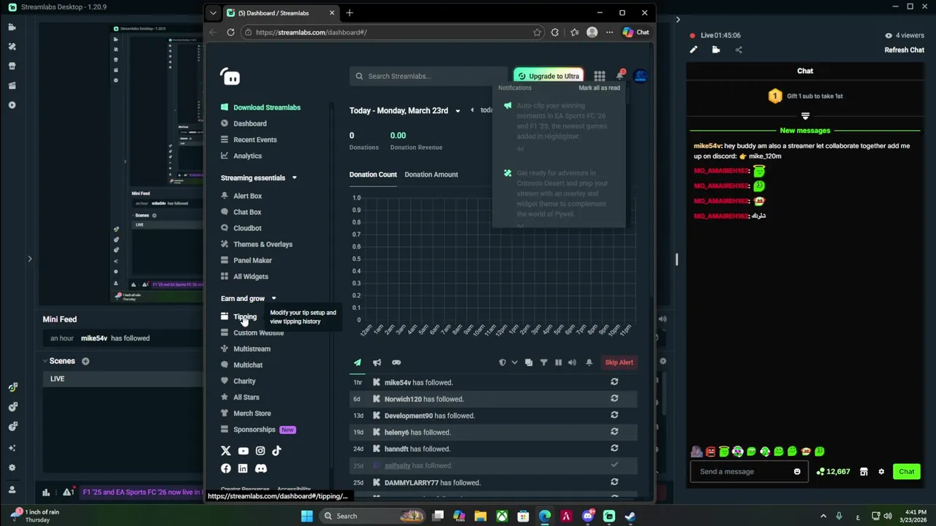Open browser tab list dropdown
This screenshot has height=526, width=936.
pyautogui.click(x=213, y=13)
